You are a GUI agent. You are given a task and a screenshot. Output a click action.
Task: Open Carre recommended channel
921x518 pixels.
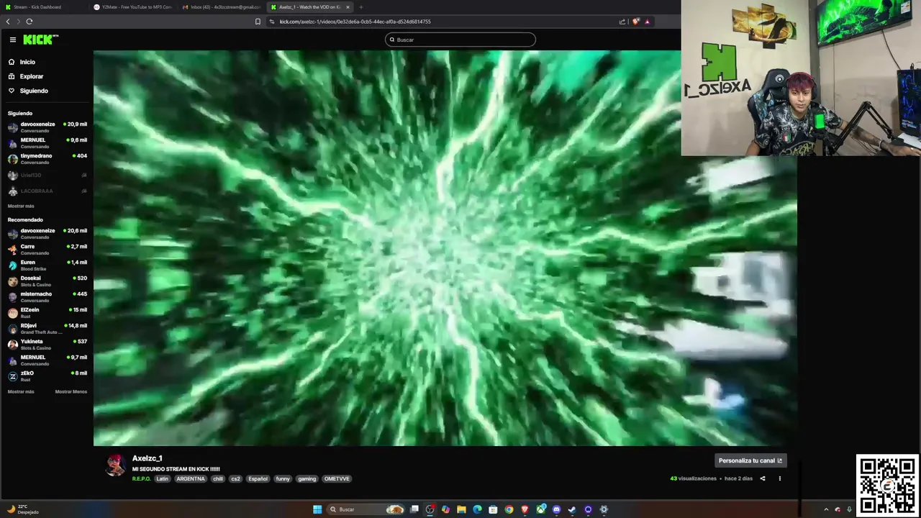pos(47,249)
